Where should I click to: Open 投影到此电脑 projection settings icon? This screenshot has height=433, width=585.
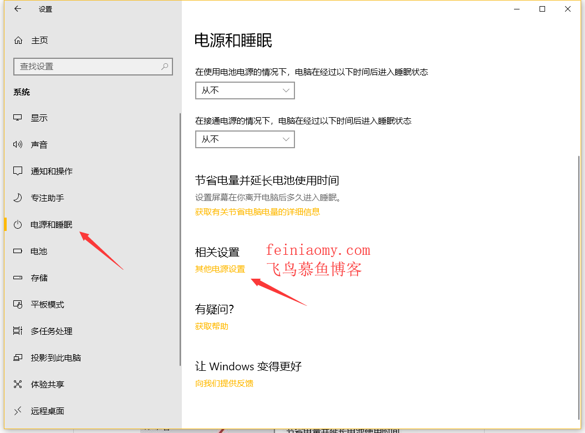[17, 358]
